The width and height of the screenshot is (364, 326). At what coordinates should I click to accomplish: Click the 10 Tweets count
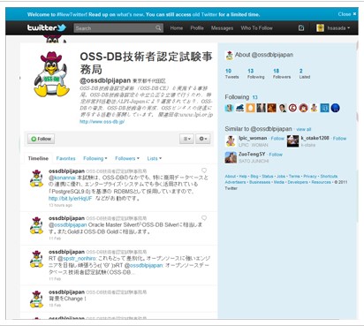coord(231,73)
